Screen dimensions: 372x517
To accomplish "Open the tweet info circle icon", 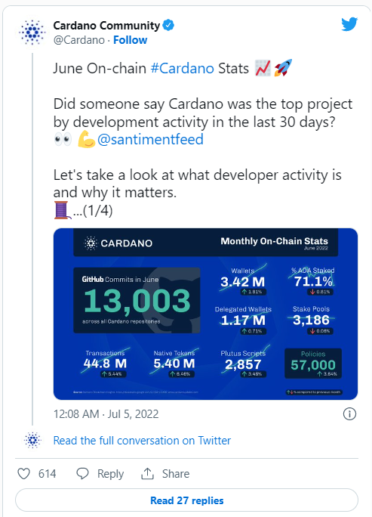I will point(349,413).
